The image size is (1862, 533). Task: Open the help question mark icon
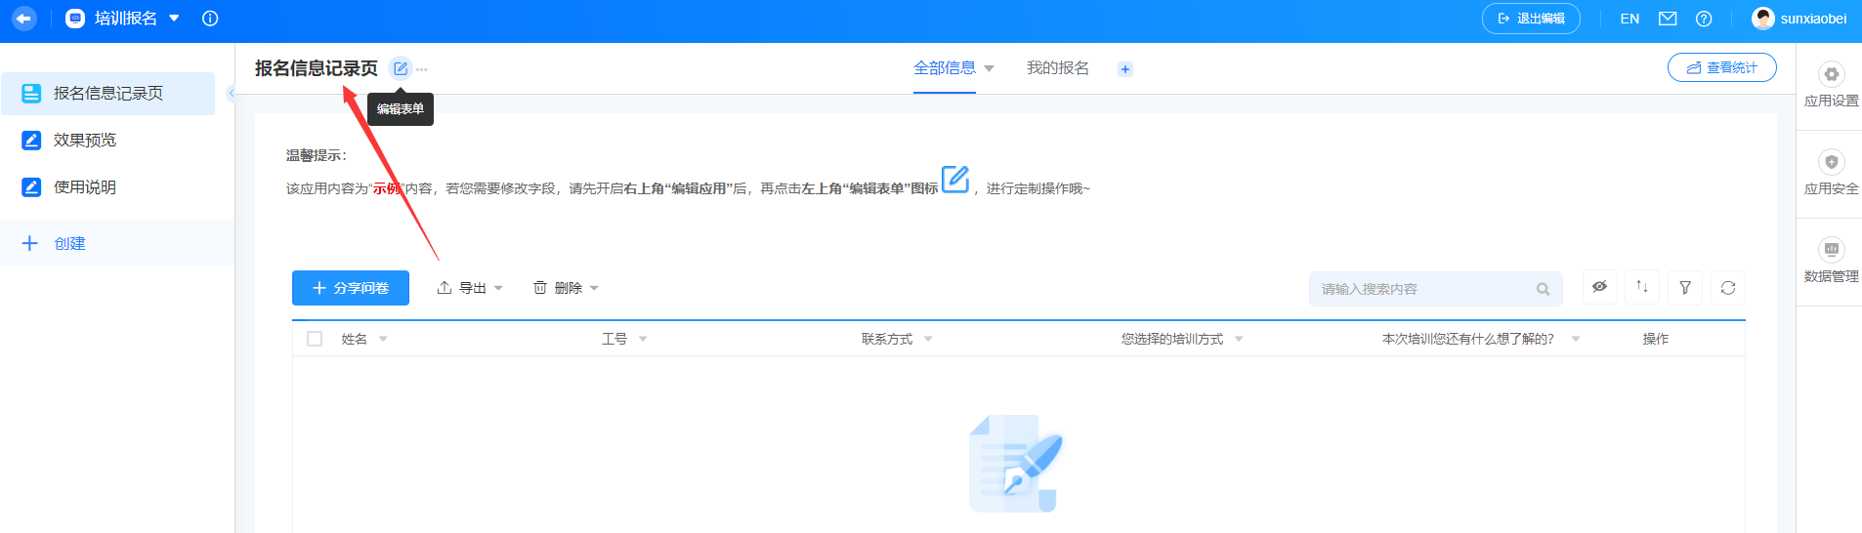coord(1704,19)
